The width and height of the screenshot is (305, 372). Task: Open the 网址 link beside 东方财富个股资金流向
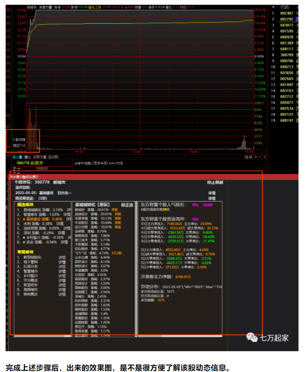click(196, 219)
